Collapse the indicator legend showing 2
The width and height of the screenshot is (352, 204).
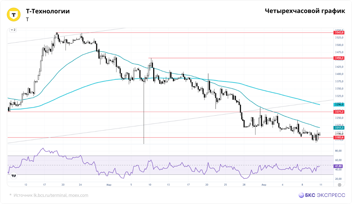13,30
